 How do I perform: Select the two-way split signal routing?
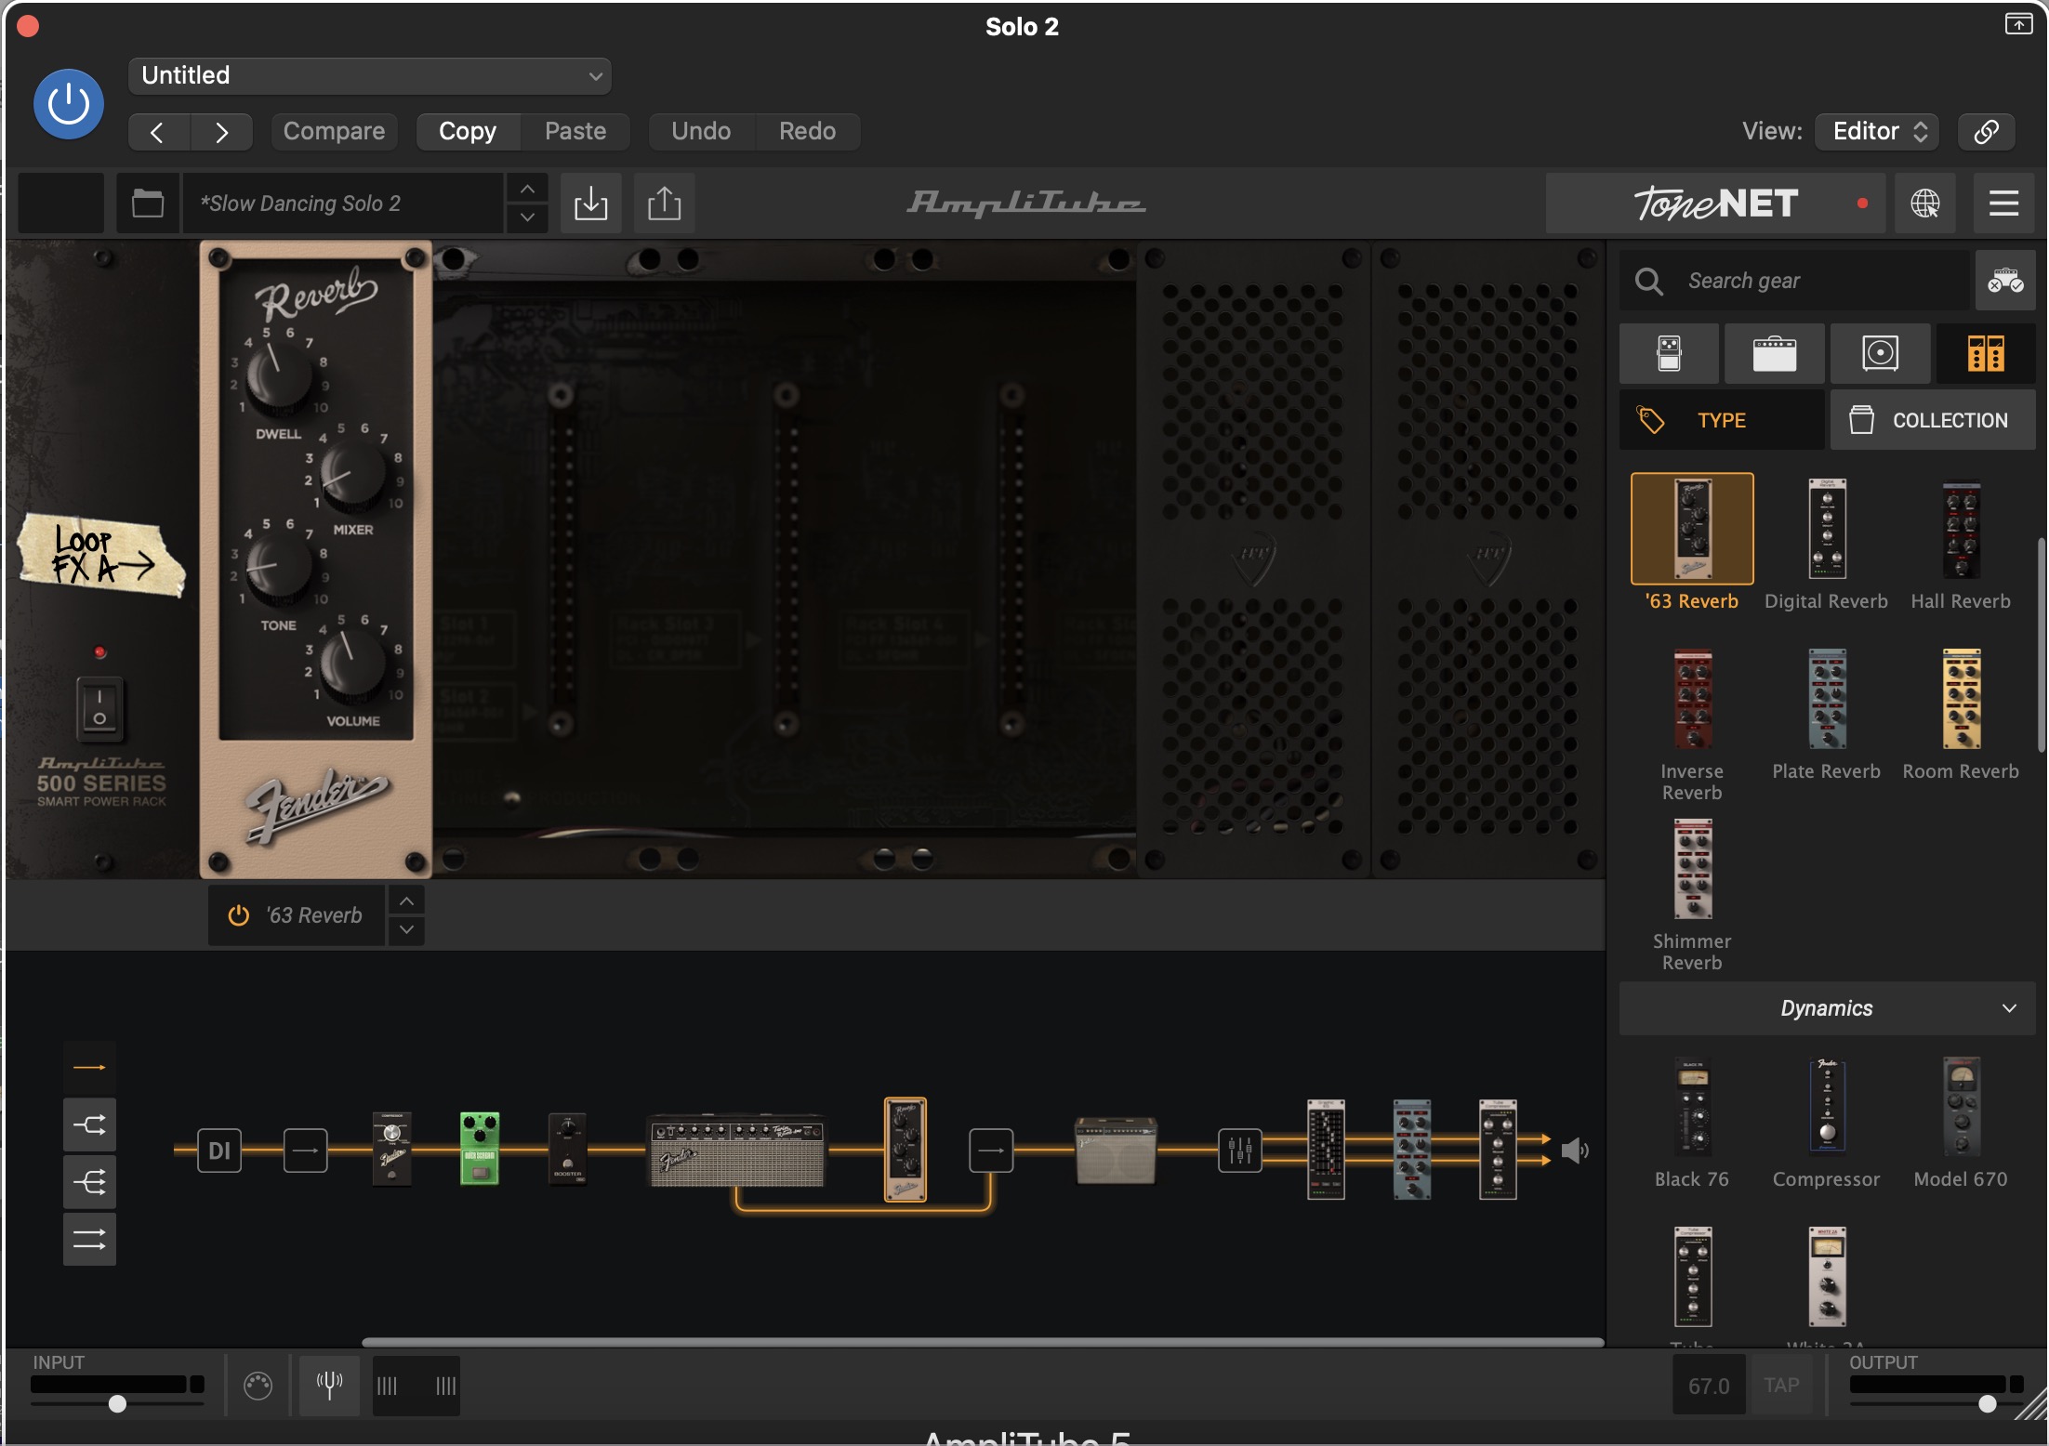[89, 1125]
